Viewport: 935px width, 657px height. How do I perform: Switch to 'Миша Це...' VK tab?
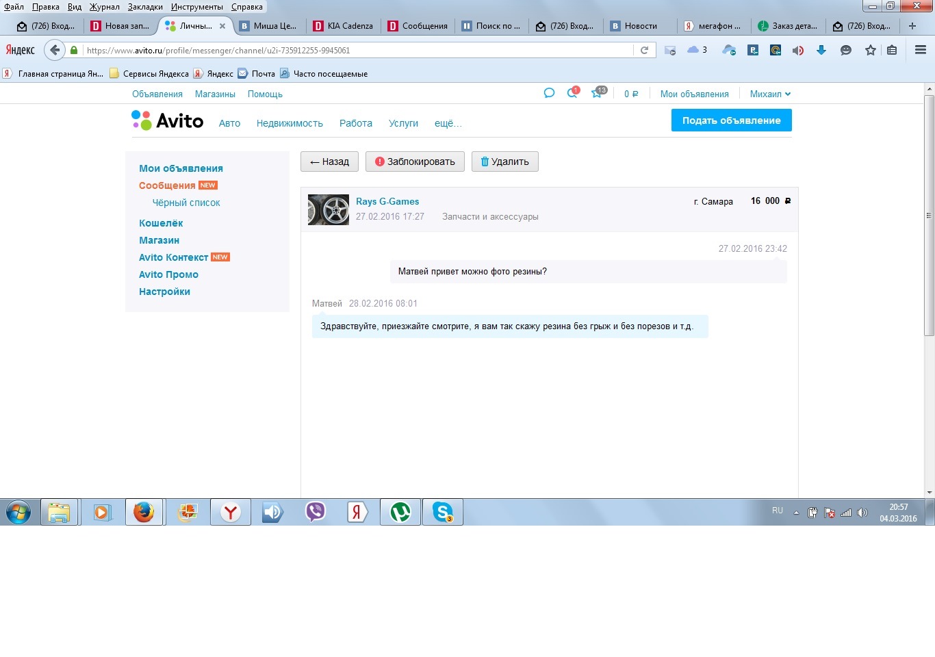coord(269,26)
